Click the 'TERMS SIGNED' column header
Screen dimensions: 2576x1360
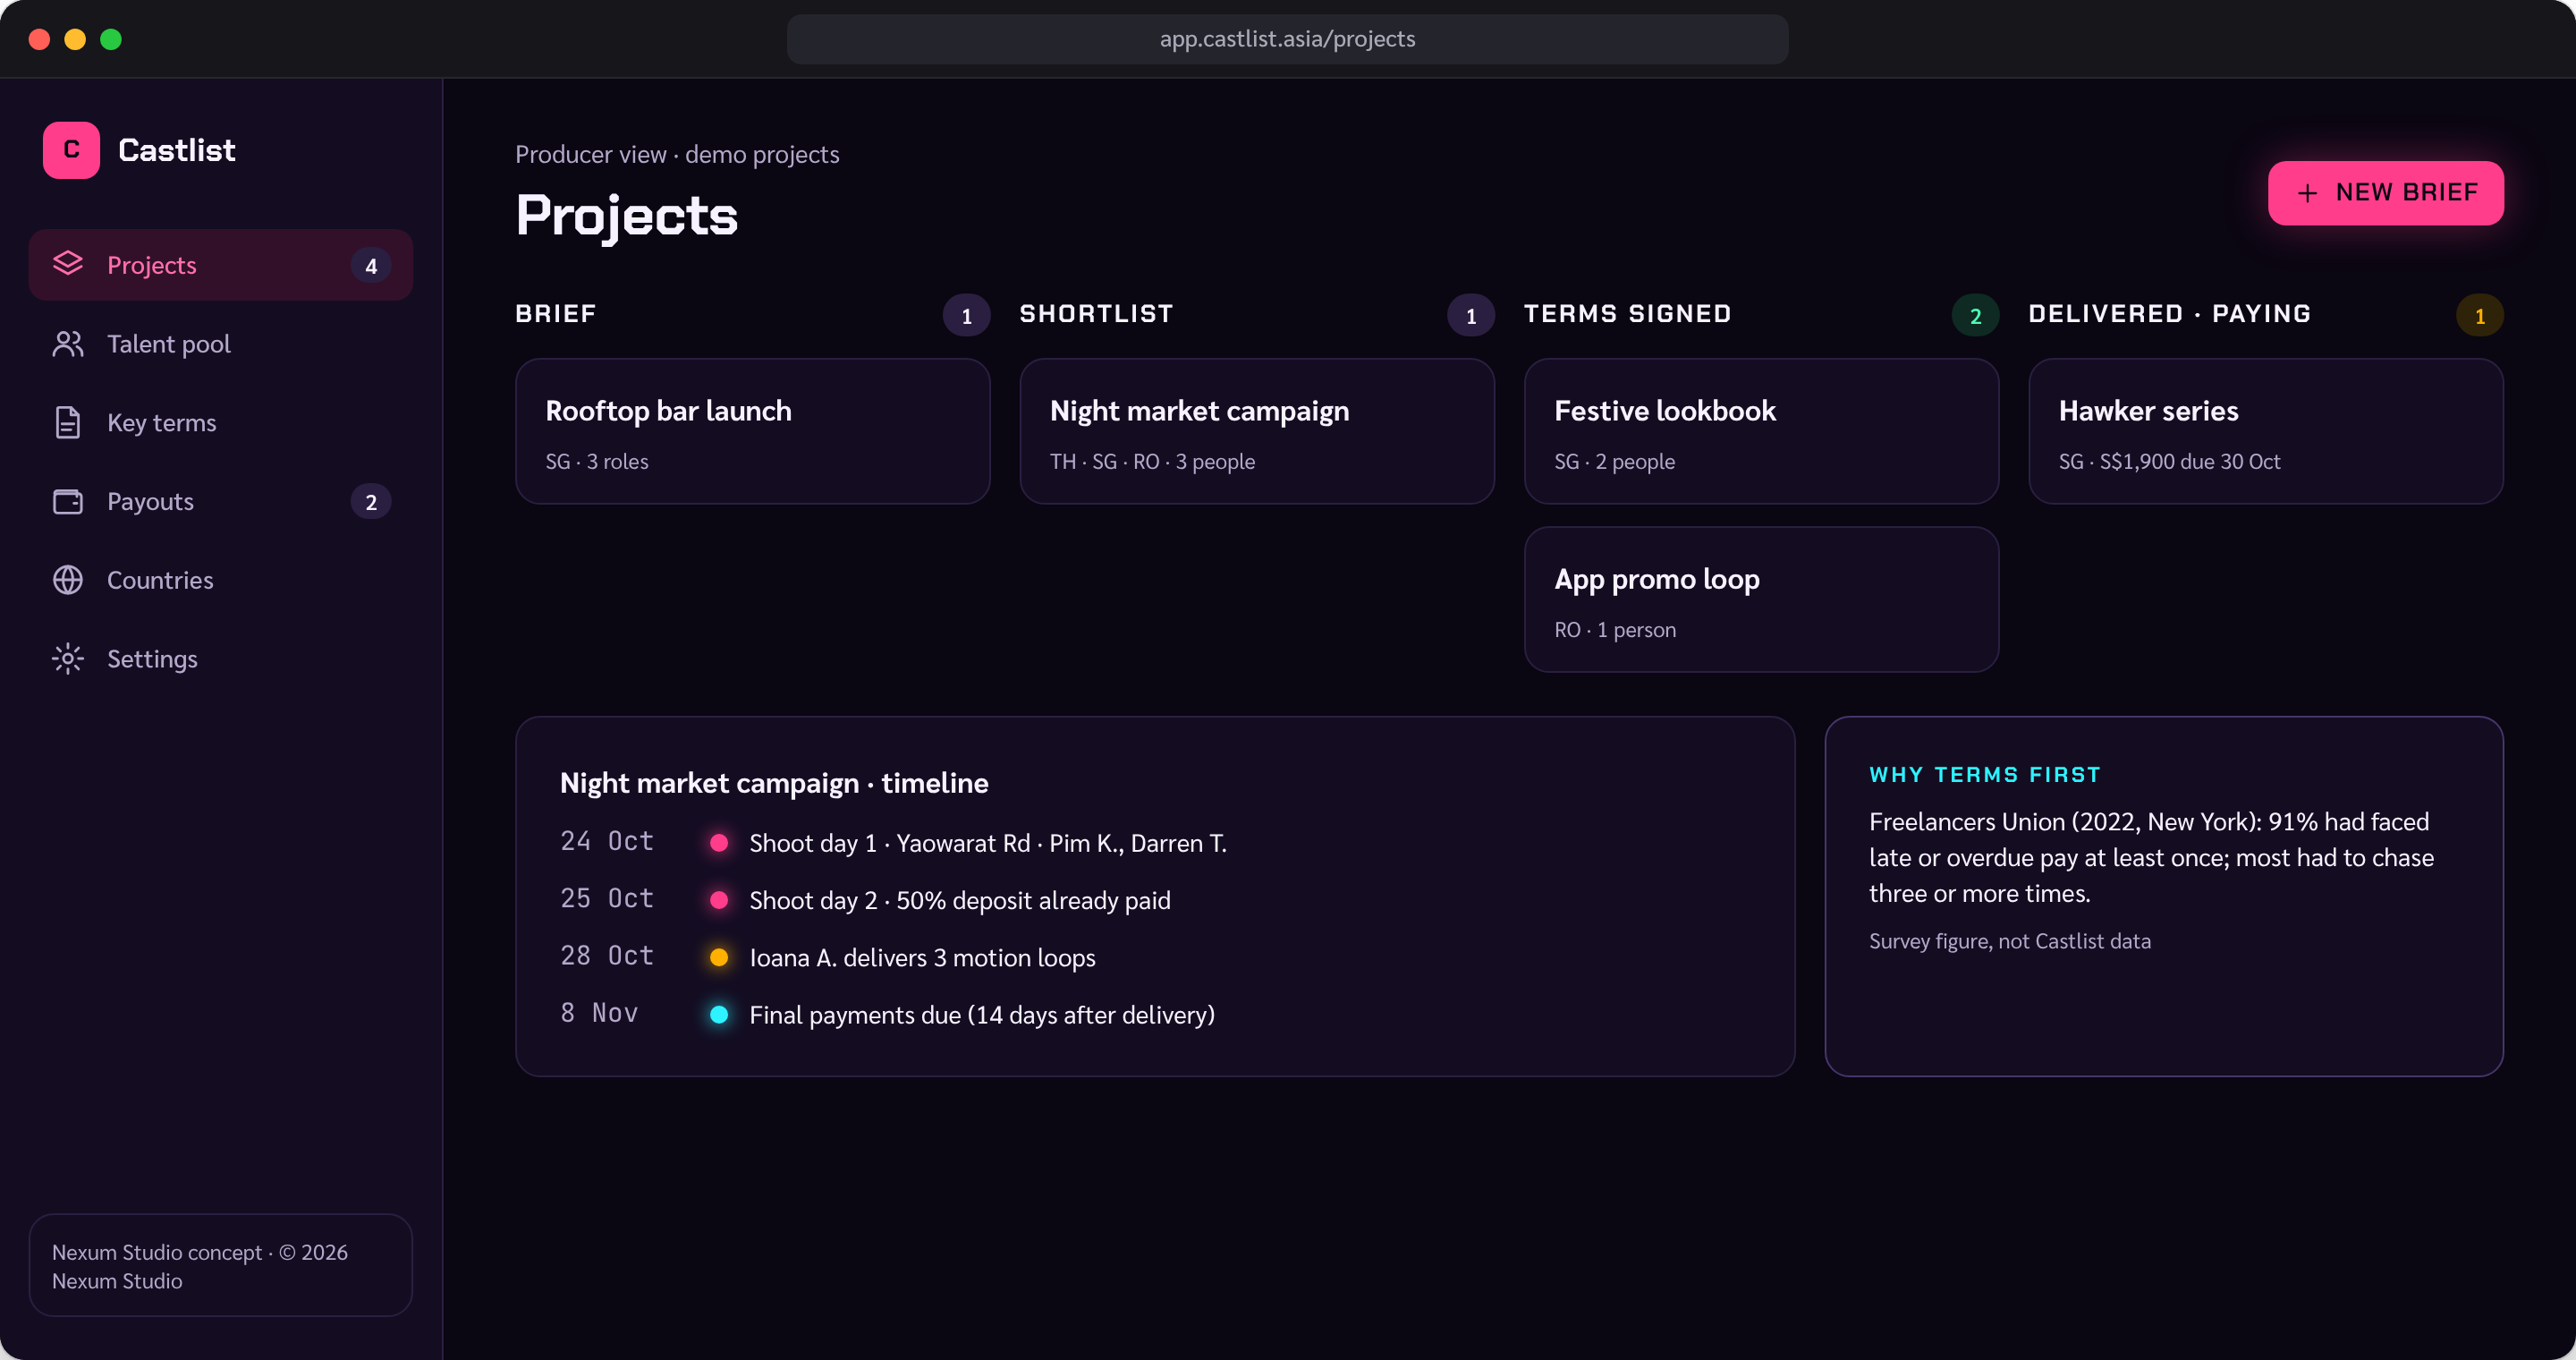click(1628, 314)
